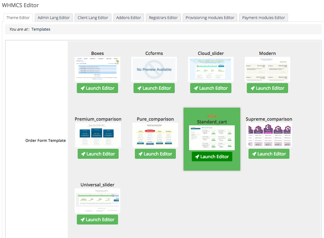Click rocket icon on Pure_comparison Launch Editor
This screenshot has height=238, width=324.
140,154
